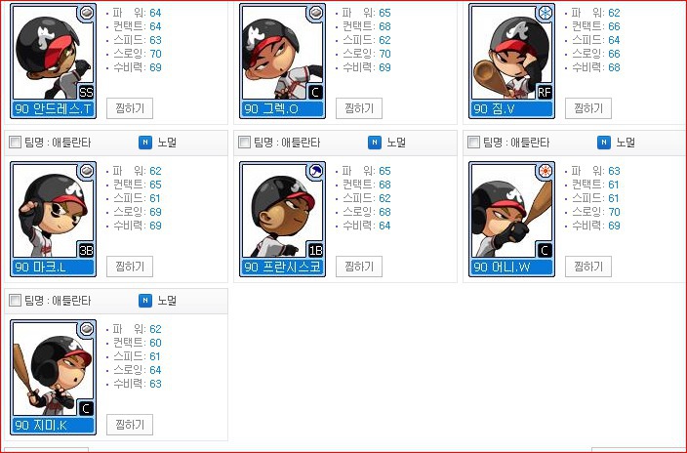Image resolution: width=687 pixels, height=453 pixels.
Task: Click the 3B position badge on 마크.L card
Action: tap(86, 250)
